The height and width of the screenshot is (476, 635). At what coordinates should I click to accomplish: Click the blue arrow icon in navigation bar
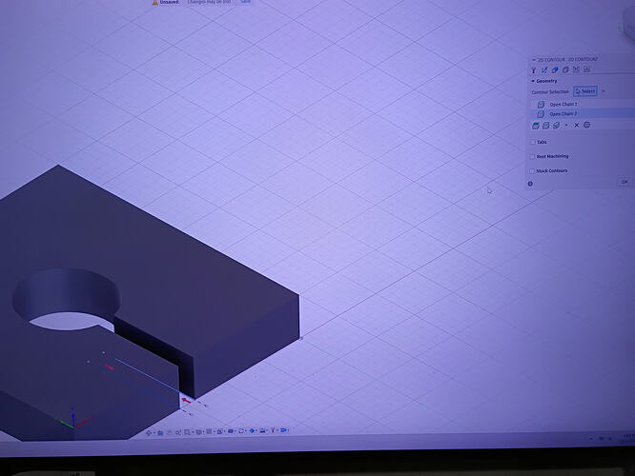(x=252, y=430)
